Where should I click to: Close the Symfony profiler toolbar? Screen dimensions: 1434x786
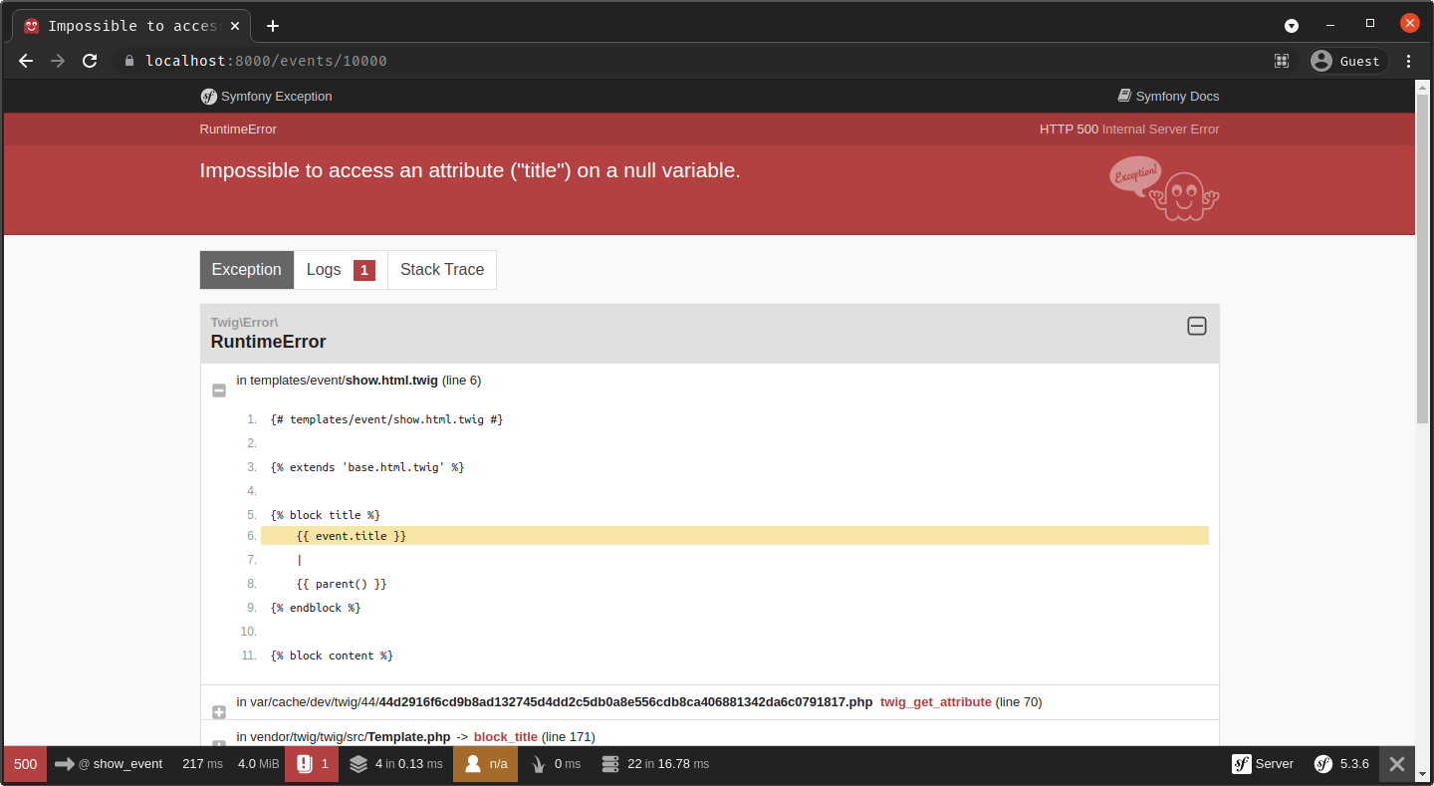point(1397,764)
